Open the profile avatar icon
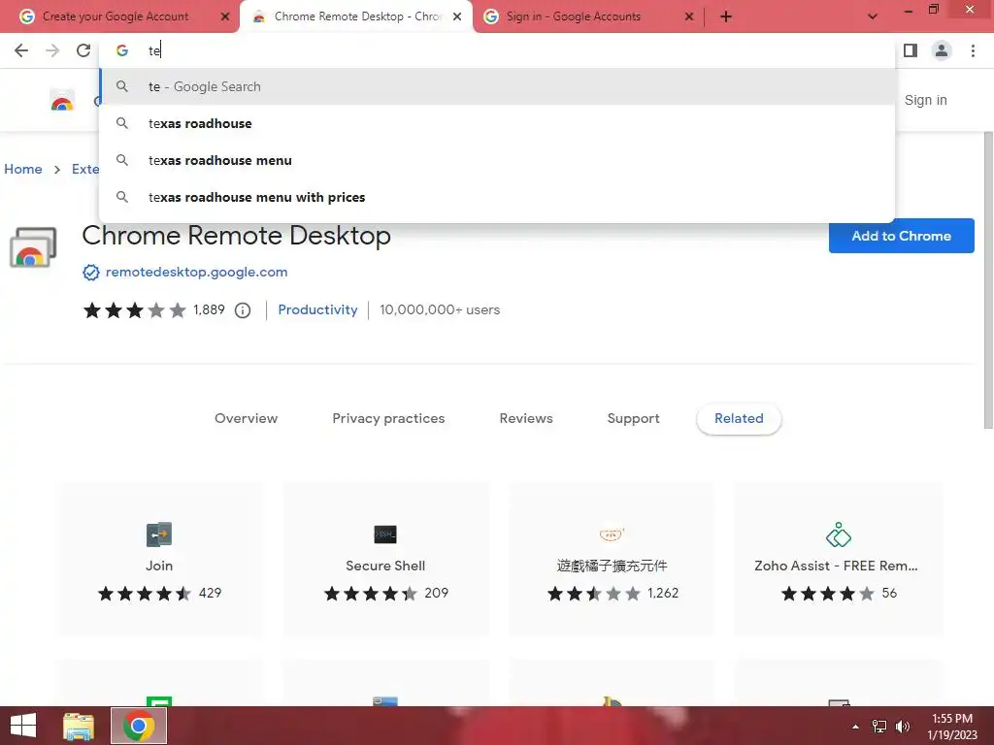 coord(942,50)
